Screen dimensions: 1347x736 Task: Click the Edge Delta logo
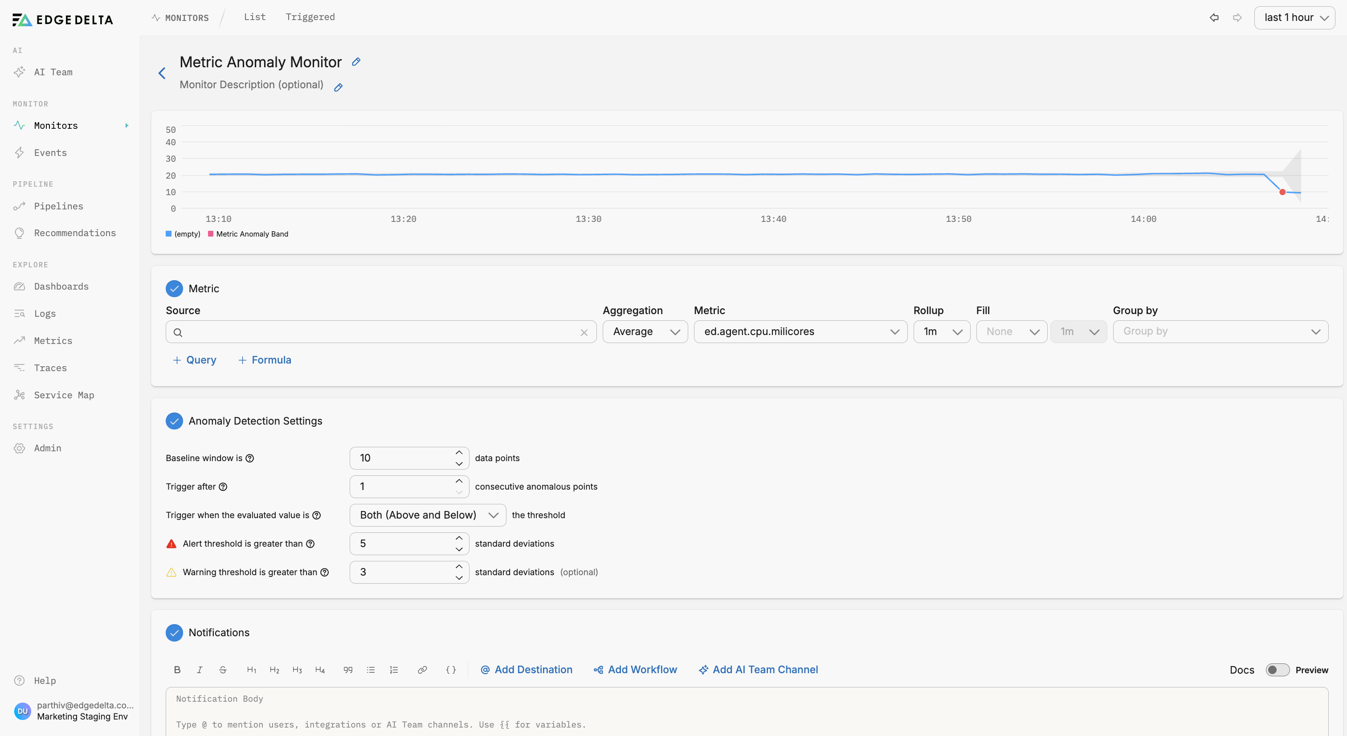[63, 20]
